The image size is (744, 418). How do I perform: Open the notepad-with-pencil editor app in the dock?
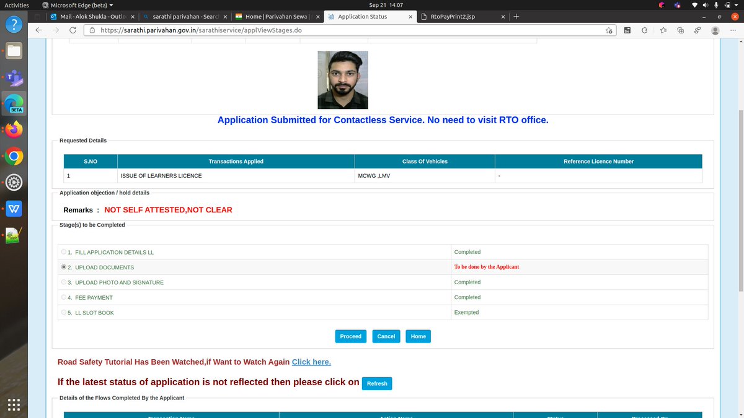click(14, 235)
